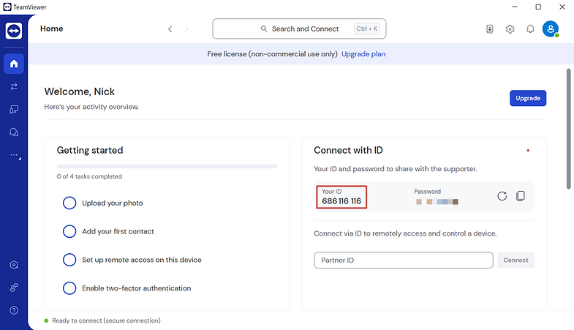Screen dimensions: 574x330
Task: Click the Partner ID input field
Action: pyautogui.click(x=404, y=260)
